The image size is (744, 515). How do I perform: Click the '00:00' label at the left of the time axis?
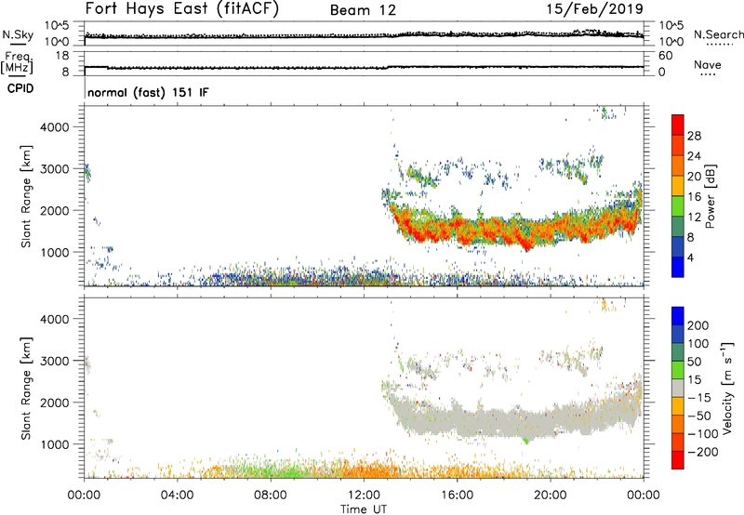coord(84,495)
